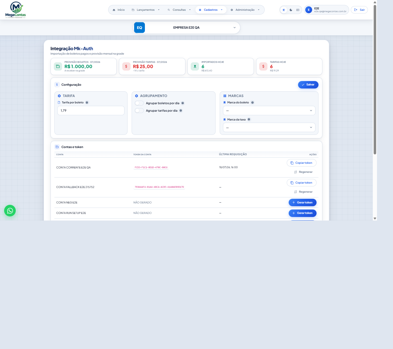
Task: Click the TARIFA gear icon
Action: pyautogui.click(x=59, y=96)
